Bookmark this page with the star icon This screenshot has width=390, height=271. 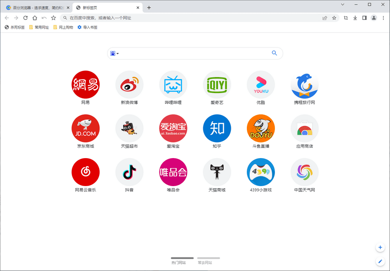[335, 18]
